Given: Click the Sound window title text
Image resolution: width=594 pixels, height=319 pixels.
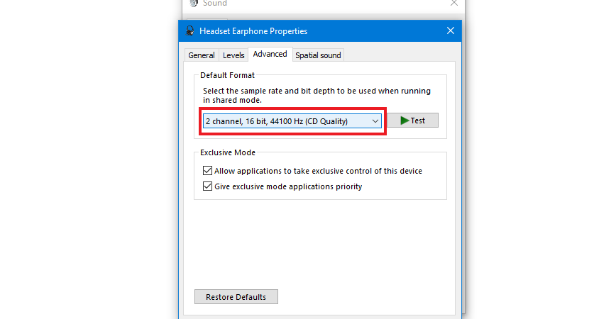Looking at the screenshot, I should pyautogui.click(x=215, y=4).
